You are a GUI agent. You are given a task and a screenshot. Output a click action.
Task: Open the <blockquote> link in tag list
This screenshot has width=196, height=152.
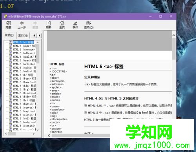[x=58, y=119]
